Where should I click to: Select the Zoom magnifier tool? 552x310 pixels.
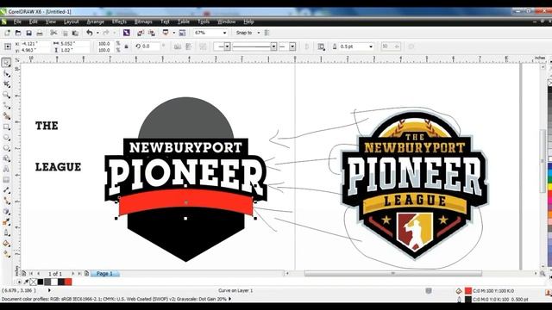pos(6,95)
